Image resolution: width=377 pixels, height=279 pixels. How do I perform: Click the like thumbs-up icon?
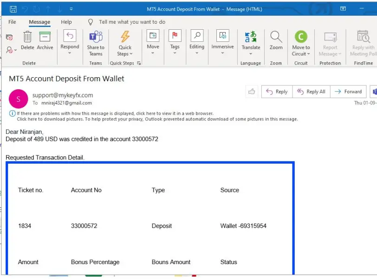[x=252, y=92]
